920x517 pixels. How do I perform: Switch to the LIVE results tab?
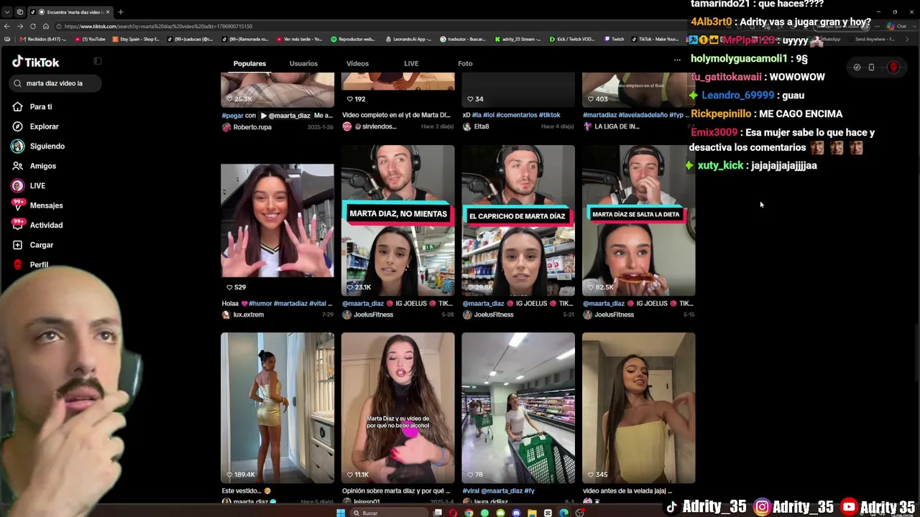(411, 64)
